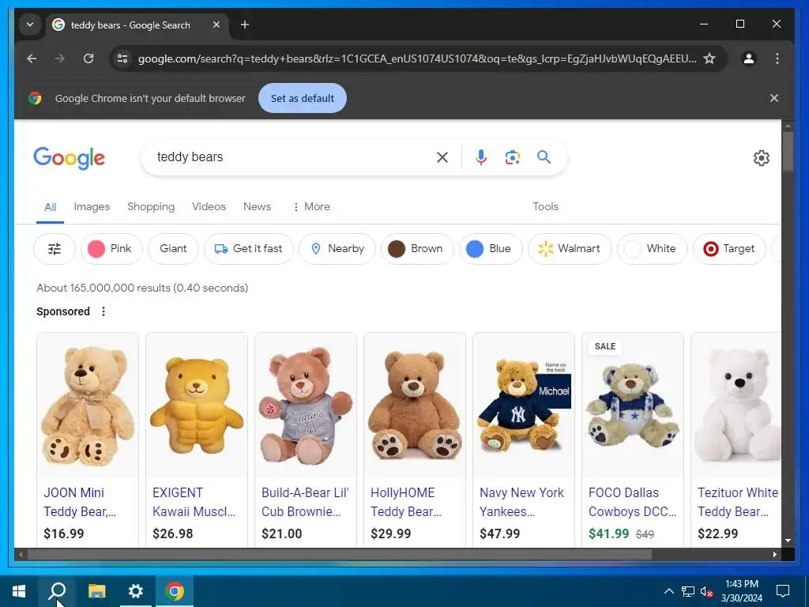Open Sponsored three-dot info menu
The height and width of the screenshot is (607, 809).
click(103, 311)
